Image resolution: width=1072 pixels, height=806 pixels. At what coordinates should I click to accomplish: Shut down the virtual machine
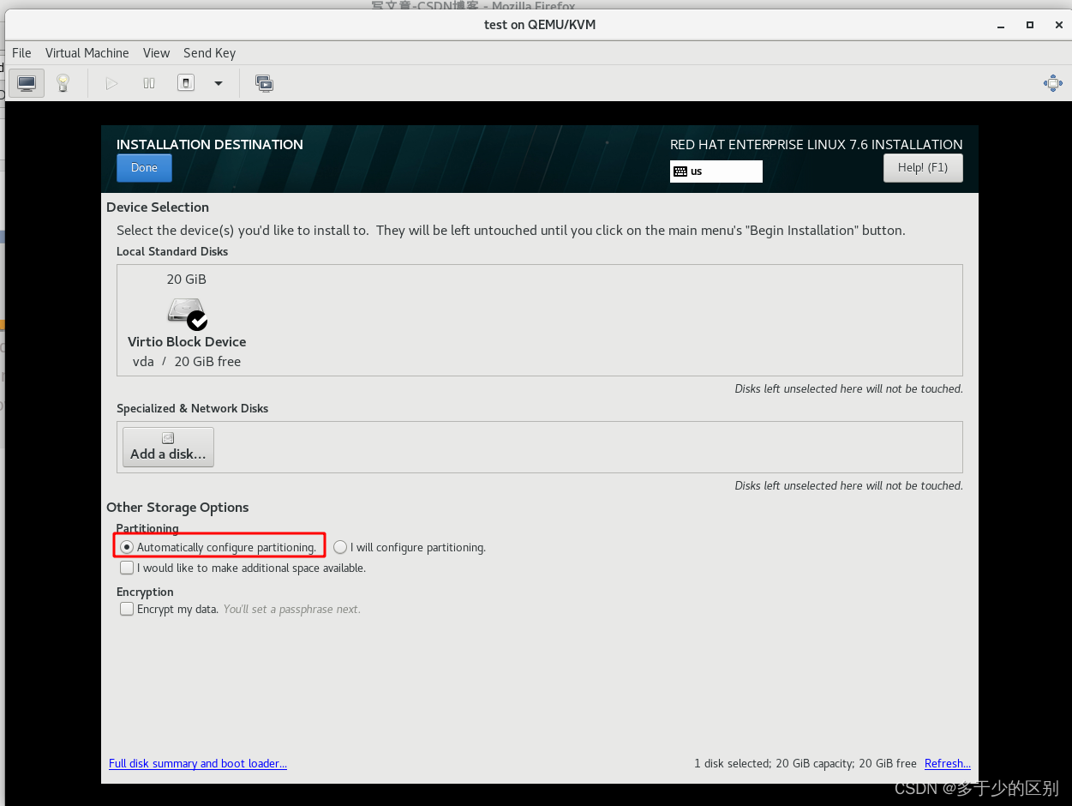tap(186, 83)
